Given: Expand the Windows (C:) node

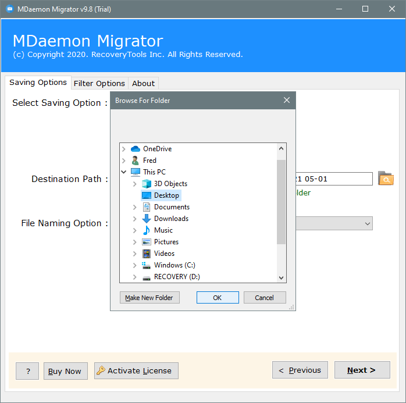Looking at the screenshot, I should [x=134, y=265].
